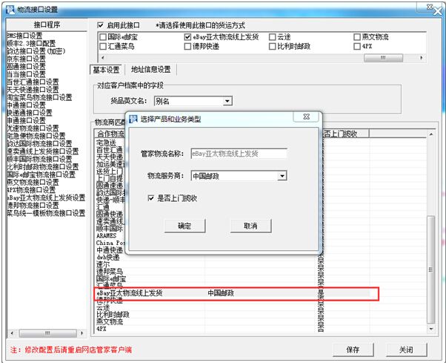Select 4PX物流接口设置 in the list

click(31, 189)
